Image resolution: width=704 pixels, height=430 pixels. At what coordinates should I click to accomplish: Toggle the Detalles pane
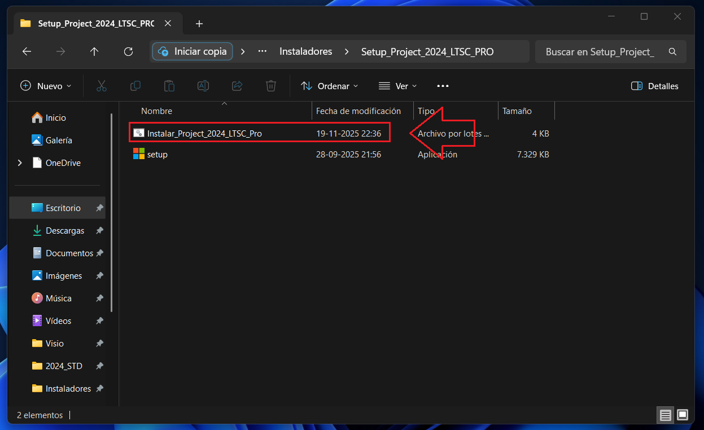pyautogui.click(x=655, y=86)
